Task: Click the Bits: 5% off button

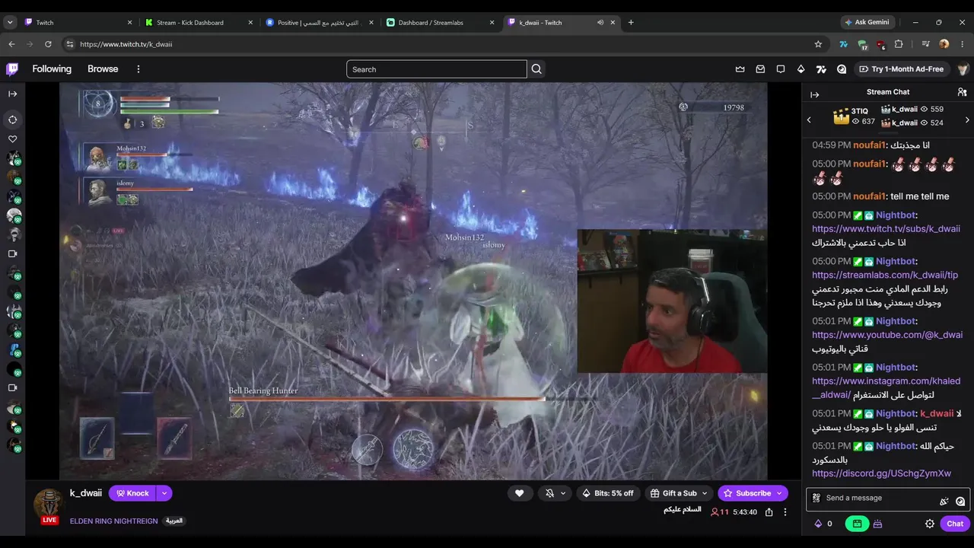Action: point(607,493)
